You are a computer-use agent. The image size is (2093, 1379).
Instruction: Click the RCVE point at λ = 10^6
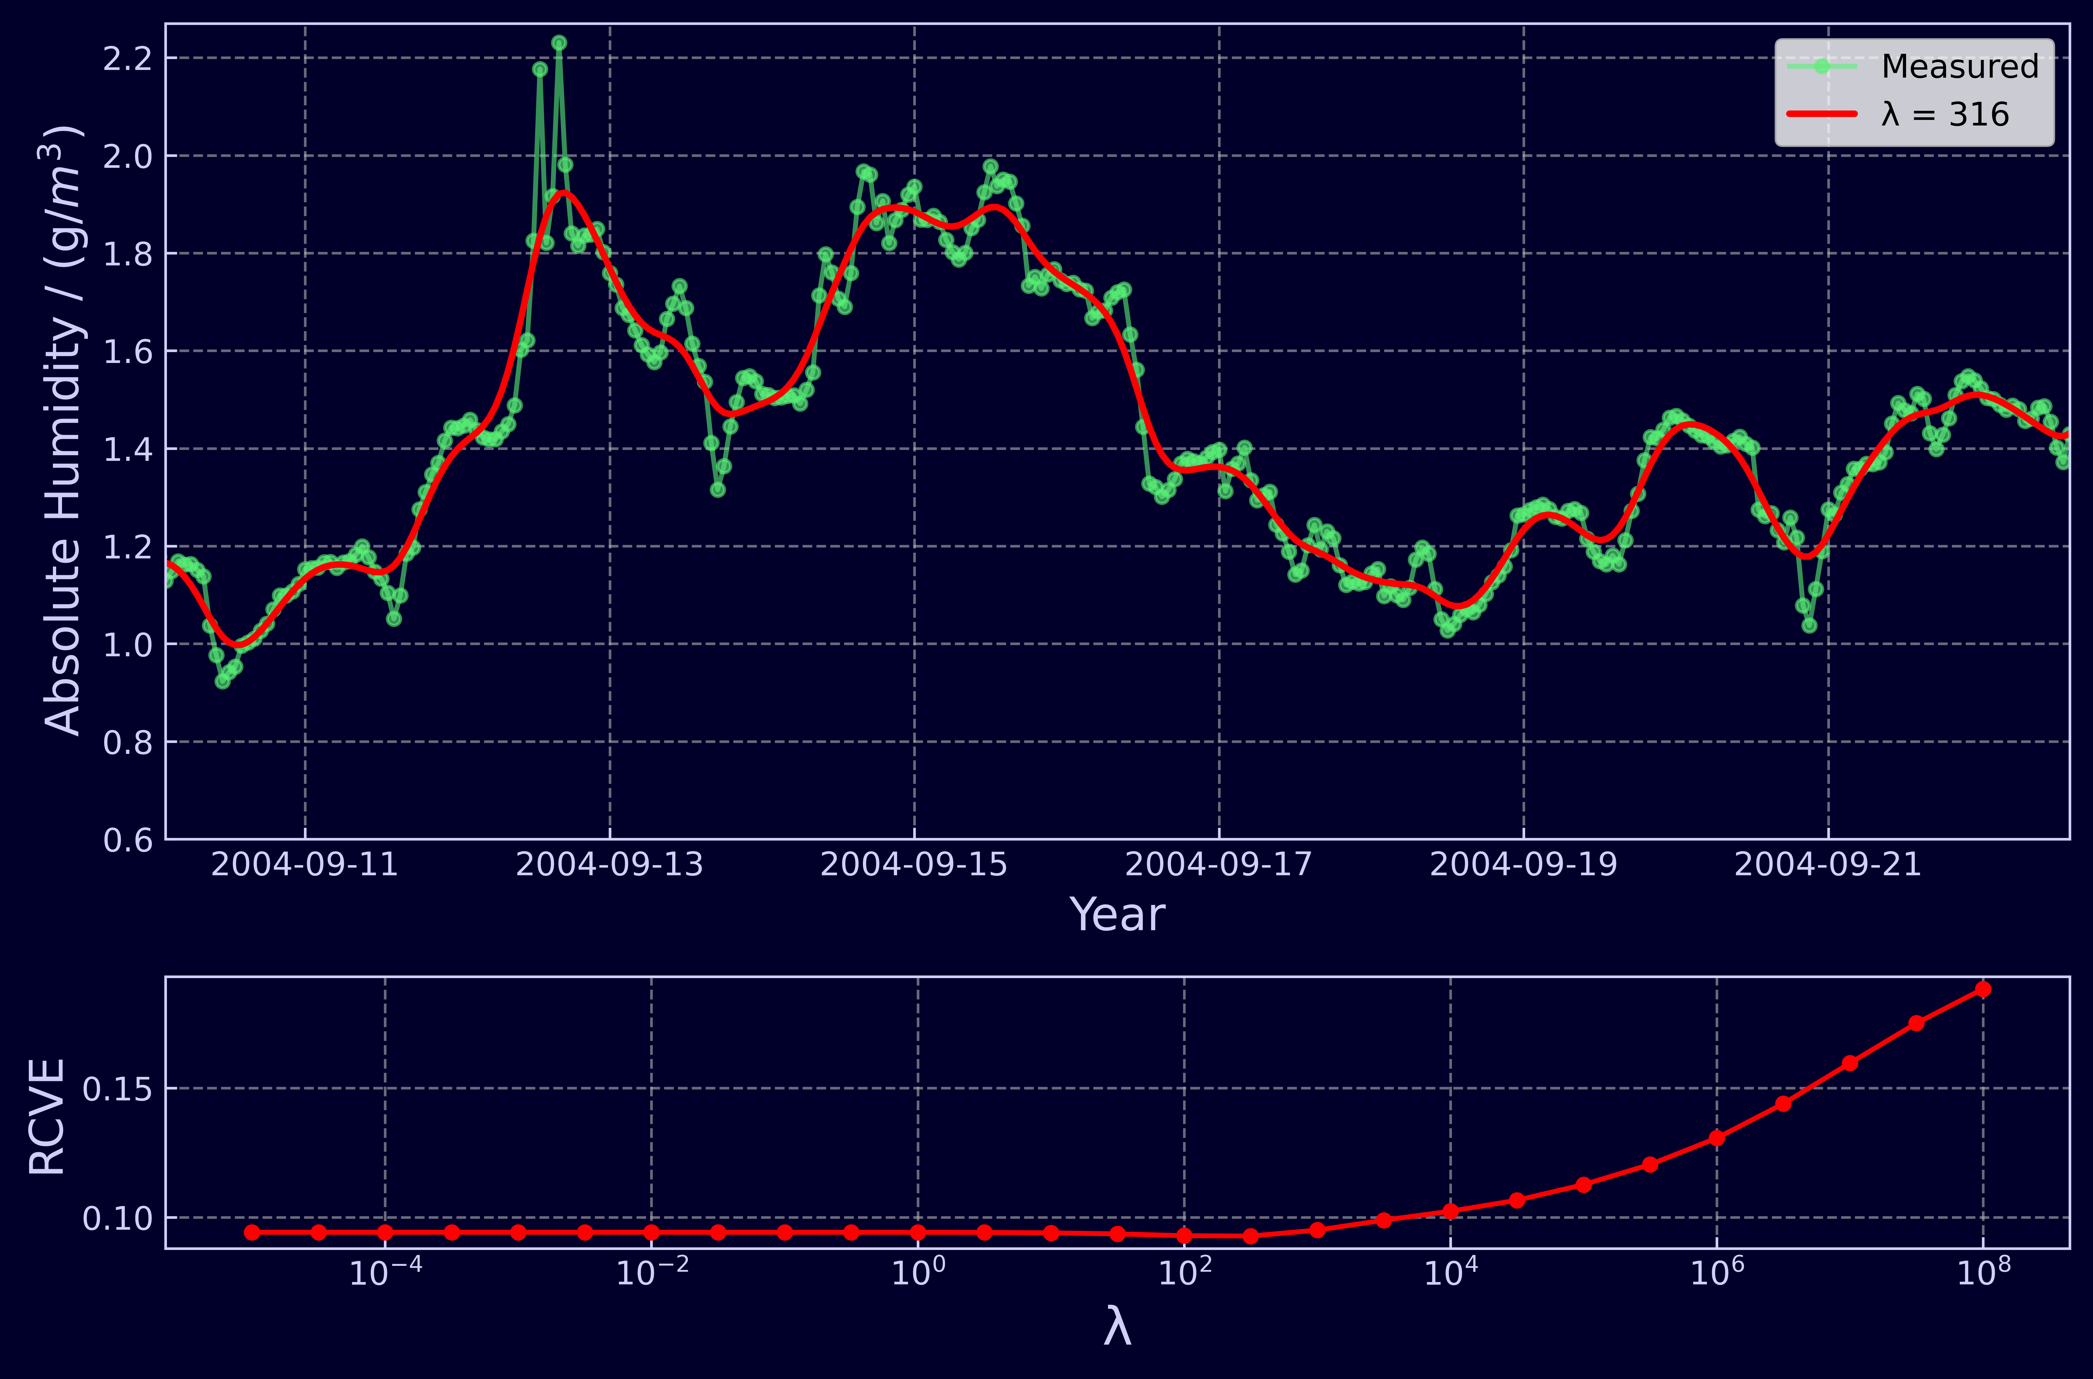tap(1716, 1138)
